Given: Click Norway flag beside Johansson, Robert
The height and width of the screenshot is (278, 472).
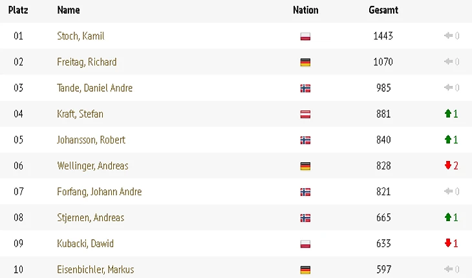Looking at the screenshot, I should pyautogui.click(x=306, y=140).
